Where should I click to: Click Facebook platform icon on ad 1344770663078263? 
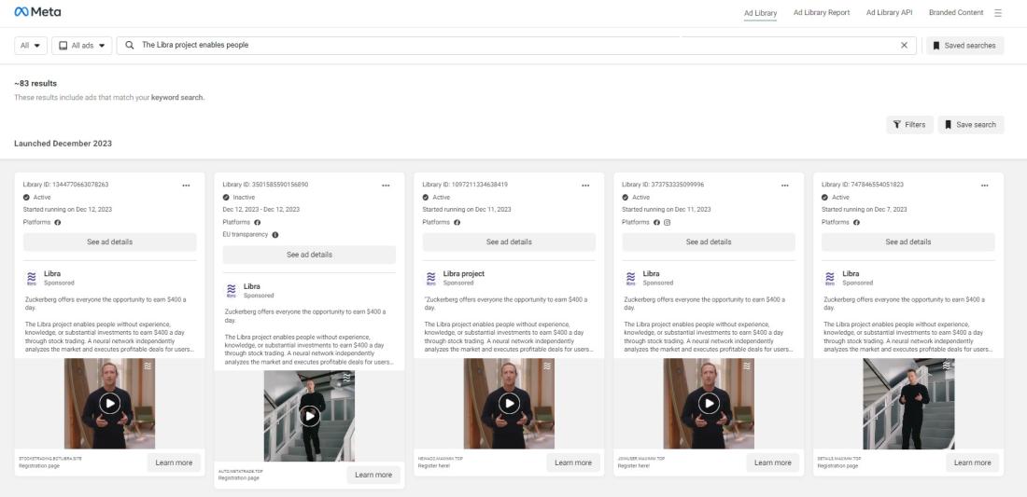pos(58,222)
